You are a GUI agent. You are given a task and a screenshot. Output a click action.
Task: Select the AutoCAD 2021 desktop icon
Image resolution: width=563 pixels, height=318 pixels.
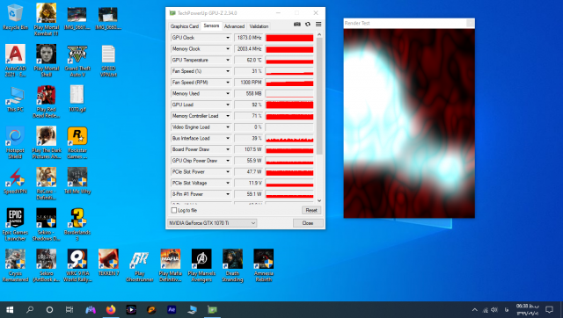point(15,61)
